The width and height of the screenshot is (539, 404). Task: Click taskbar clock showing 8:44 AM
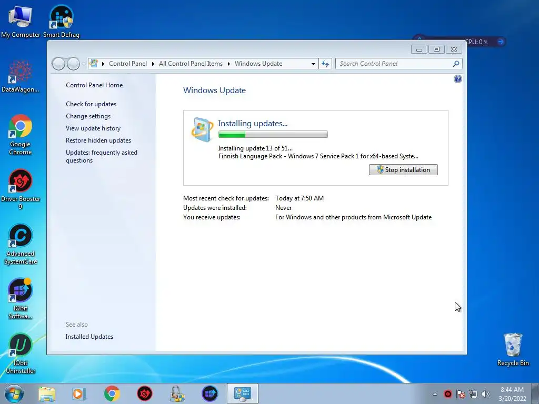512,393
